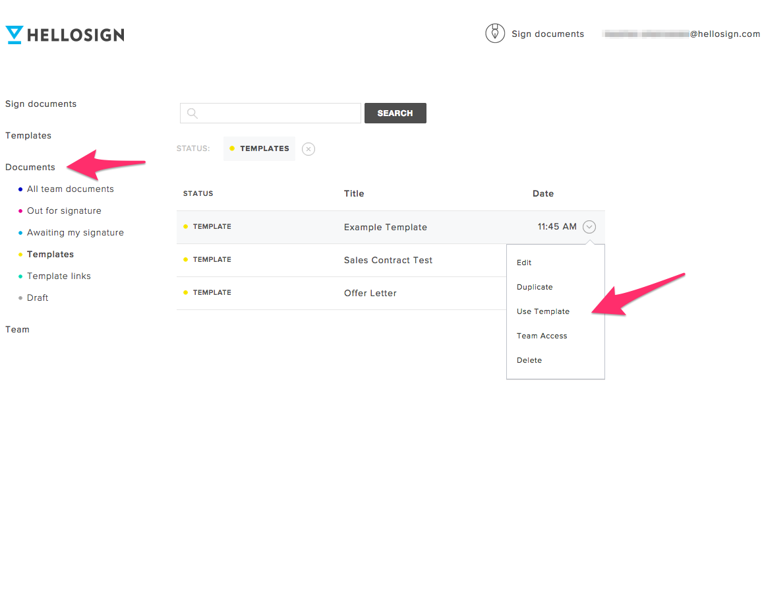This screenshot has height=599, width=762.
Task: Open Sign documents in header
Action: coord(548,34)
